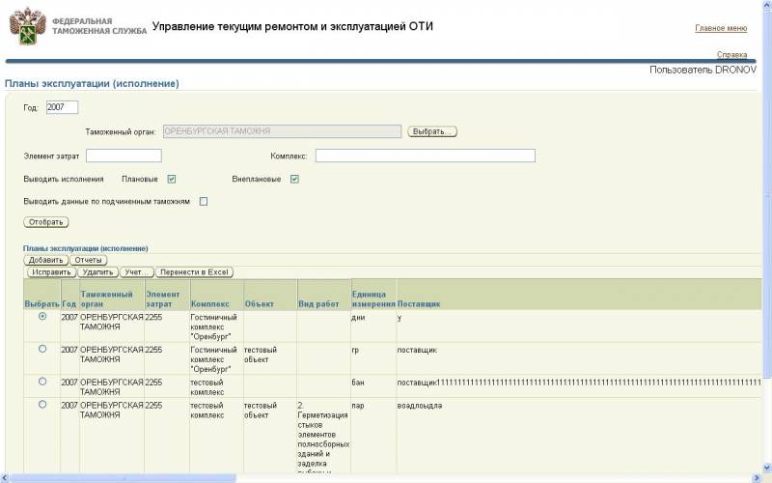Image resolution: width=772 pixels, height=483 pixels.
Task: Focus the Элемент затрат input field
Action: pos(124,156)
